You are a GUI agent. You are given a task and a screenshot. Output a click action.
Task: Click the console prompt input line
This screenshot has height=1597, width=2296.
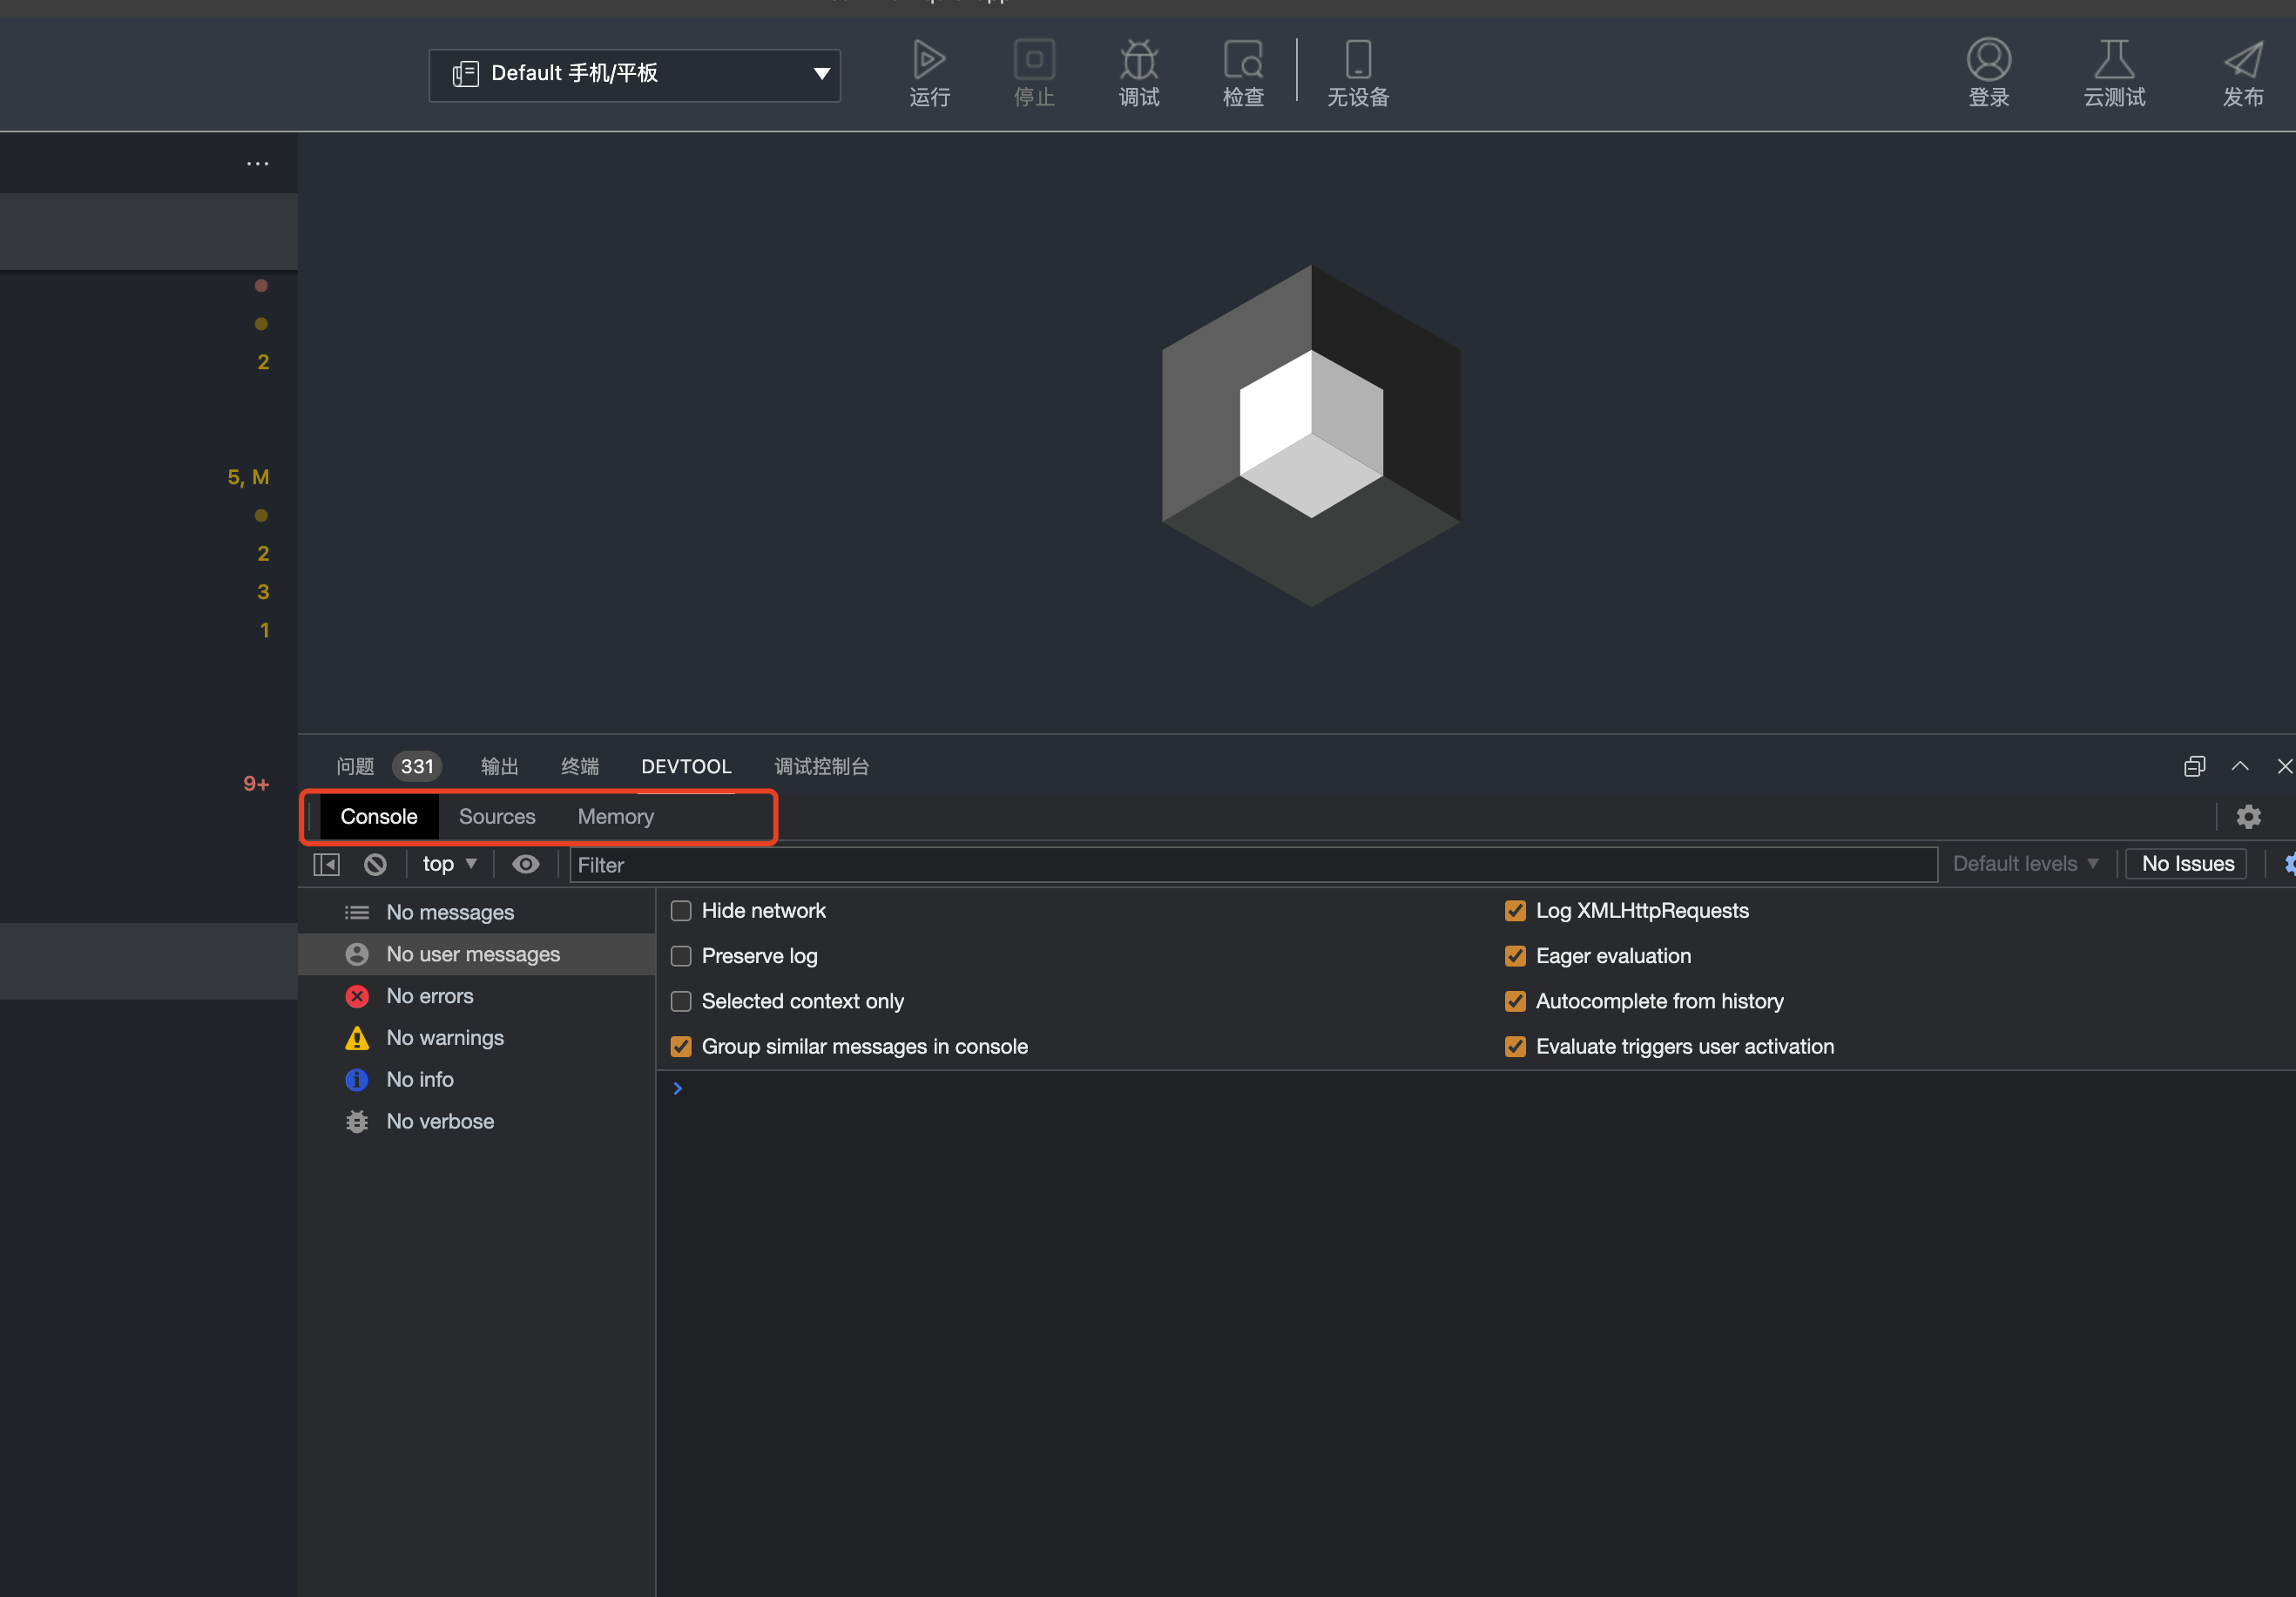(1476, 1088)
